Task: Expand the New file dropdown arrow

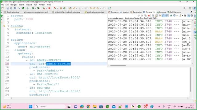Action: coord(5,8)
